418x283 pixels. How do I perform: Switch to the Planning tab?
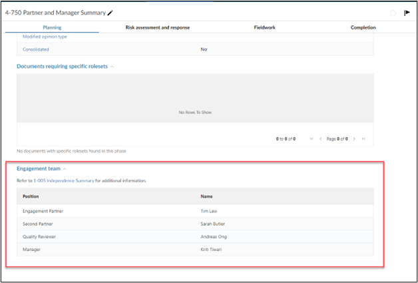pos(52,27)
